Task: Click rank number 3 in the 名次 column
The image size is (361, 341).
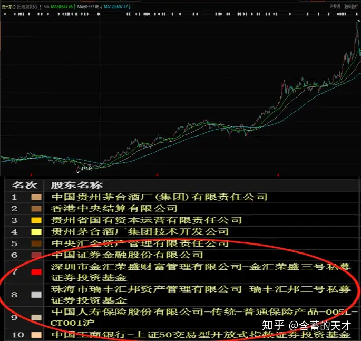Action: (14, 220)
